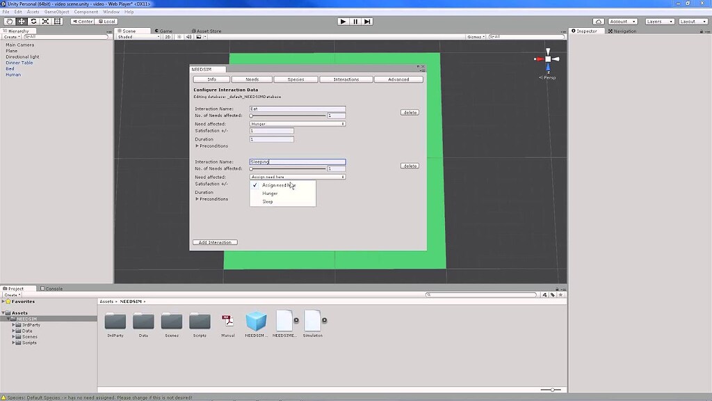
Task: Click the Step frame button
Action: (x=367, y=21)
